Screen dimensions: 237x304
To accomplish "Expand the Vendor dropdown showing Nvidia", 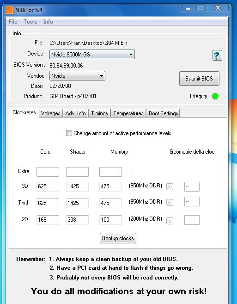I will (77, 75).
